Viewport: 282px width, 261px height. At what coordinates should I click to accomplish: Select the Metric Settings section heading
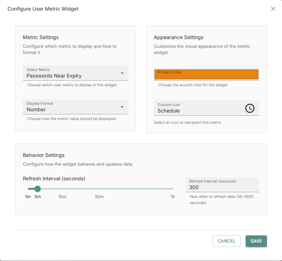coord(41,37)
